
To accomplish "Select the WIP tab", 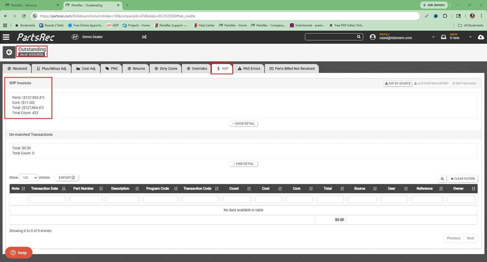I will [x=222, y=68].
